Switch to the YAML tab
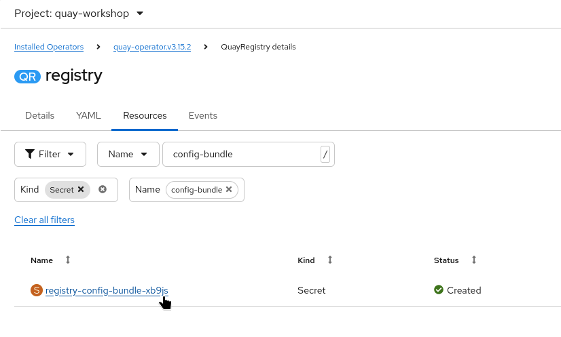 tap(88, 115)
